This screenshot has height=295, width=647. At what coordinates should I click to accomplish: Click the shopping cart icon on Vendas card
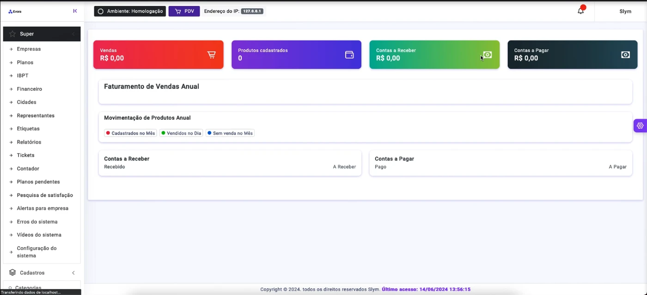tap(211, 55)
